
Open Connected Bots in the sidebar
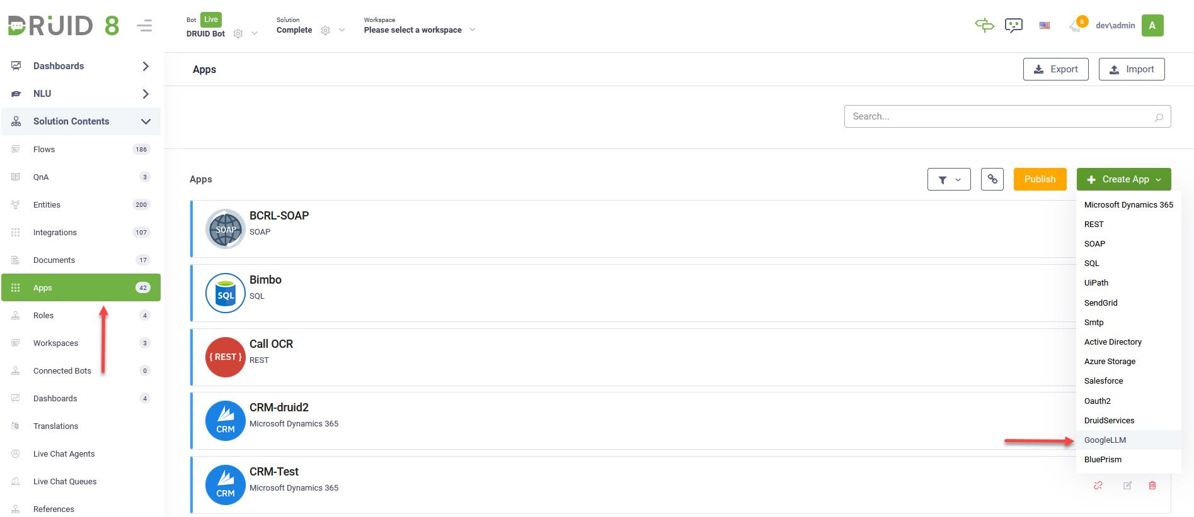coord(81,370)
